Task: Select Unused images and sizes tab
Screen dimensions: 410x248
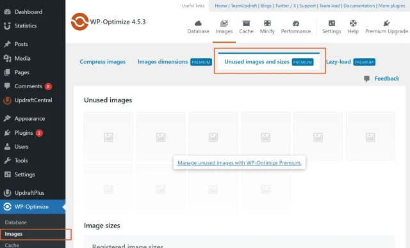Action: coord(269,62)
